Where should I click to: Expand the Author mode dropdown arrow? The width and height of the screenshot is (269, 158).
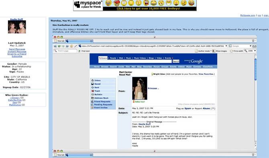(x=211, y=51)
